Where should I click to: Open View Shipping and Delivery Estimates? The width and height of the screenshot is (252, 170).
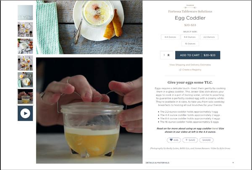(x=190, y=65)
